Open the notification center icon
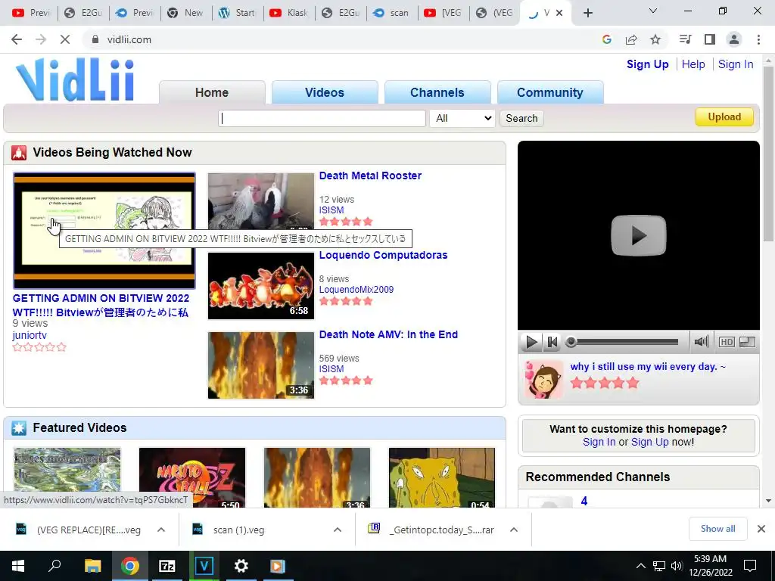Screen dimensions: 775x581 750,566
